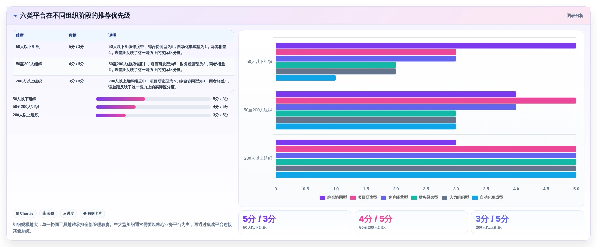Open the 4分 / 5分 data card
The image size is (597, 247).
(x=411, y=222)
